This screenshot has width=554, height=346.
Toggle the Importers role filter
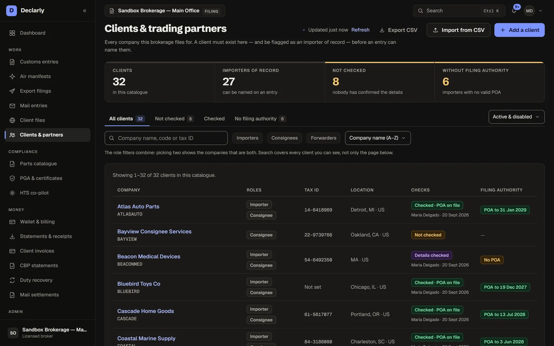[x=247, y=138]
